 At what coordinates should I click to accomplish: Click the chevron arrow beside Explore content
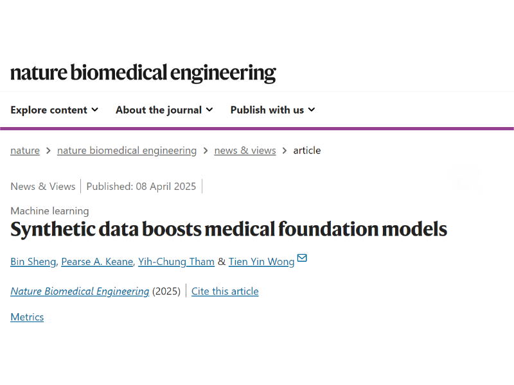[x=94, y=110]
